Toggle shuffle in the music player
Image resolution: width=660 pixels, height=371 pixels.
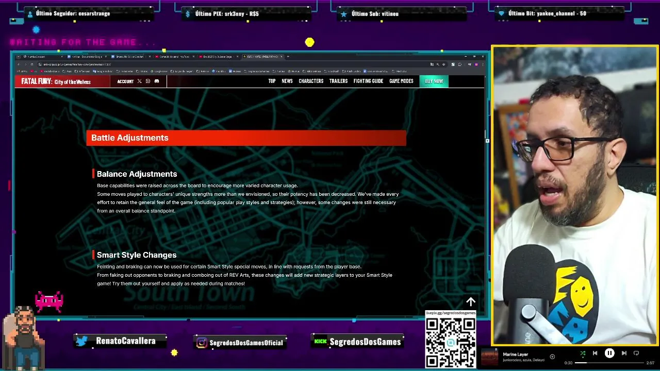(583, 353)
